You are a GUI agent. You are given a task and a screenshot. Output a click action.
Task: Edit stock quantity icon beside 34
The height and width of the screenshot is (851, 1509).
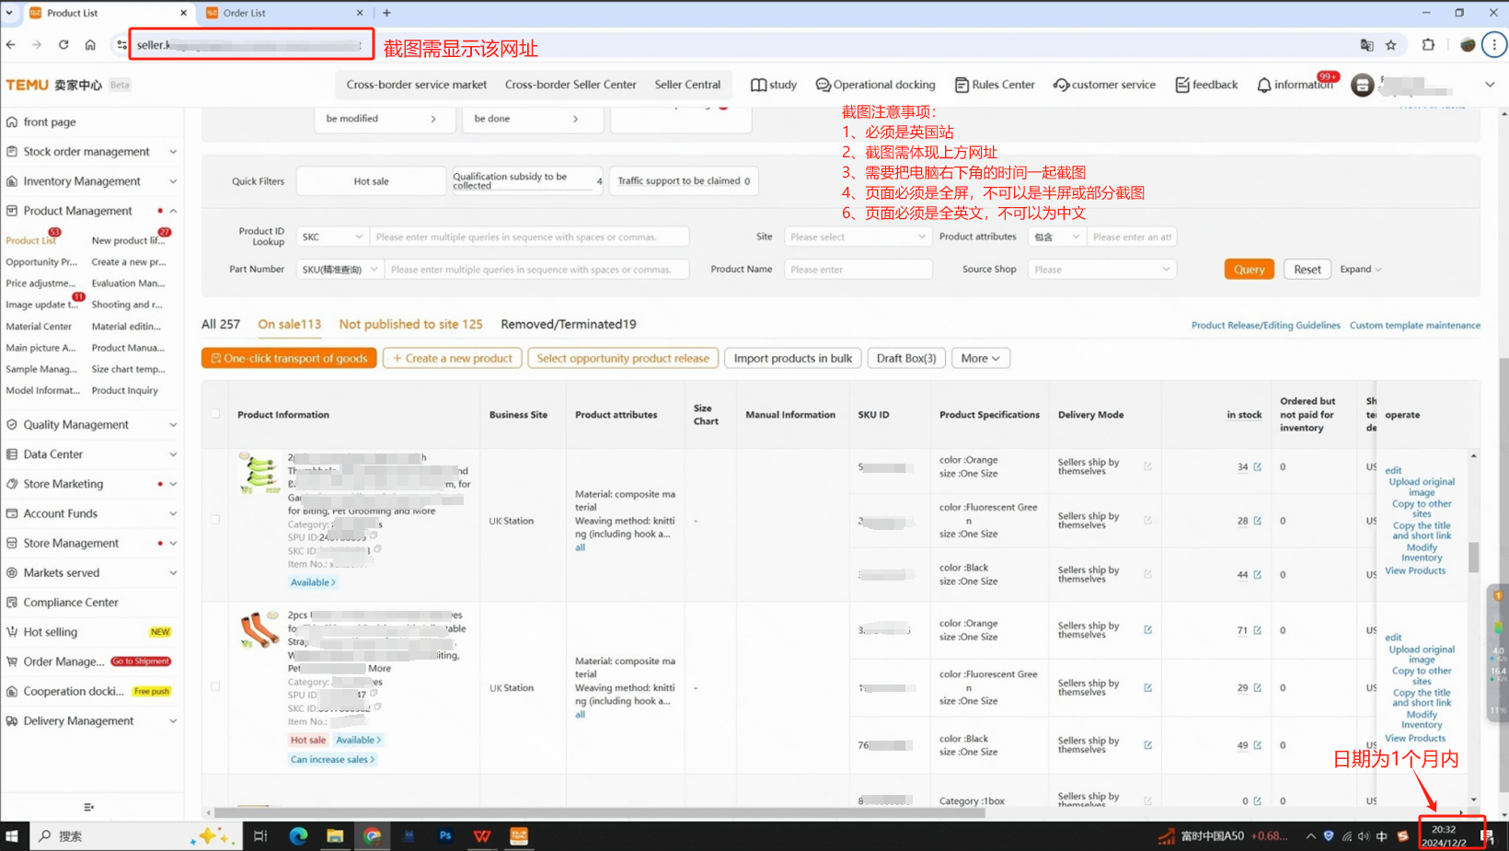[1258, 467]
